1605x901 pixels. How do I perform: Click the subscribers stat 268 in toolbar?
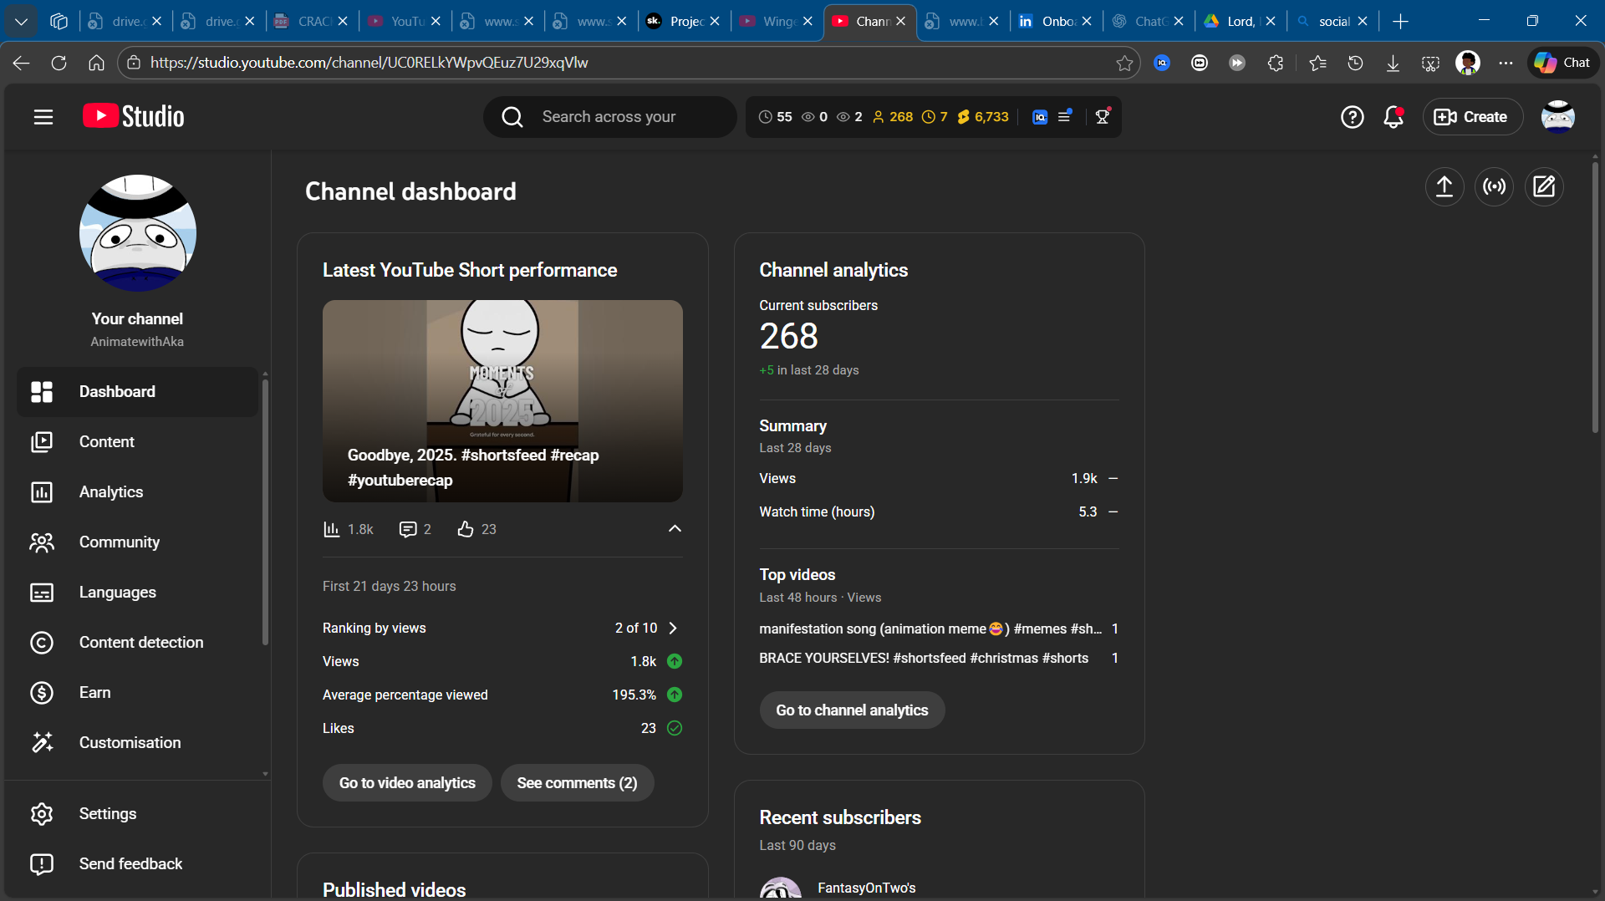[893, 117]
